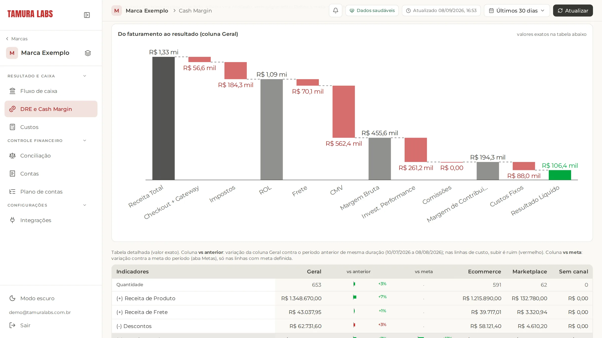The height and width of the screenshot is (338, 602).
Task: Click the Geral column header
Action: point(314,271)
